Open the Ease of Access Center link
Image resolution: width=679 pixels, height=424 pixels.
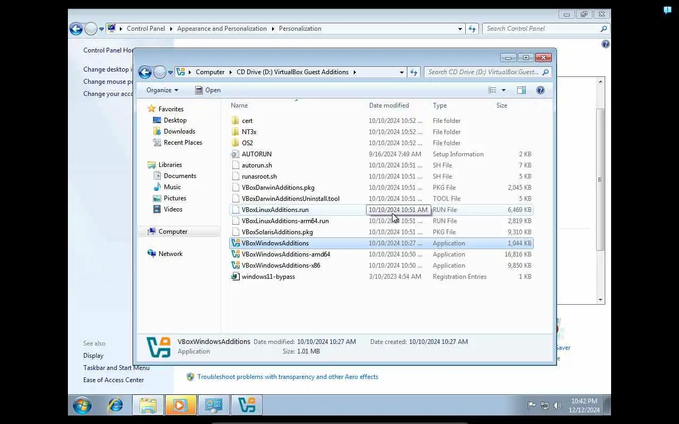114,380
